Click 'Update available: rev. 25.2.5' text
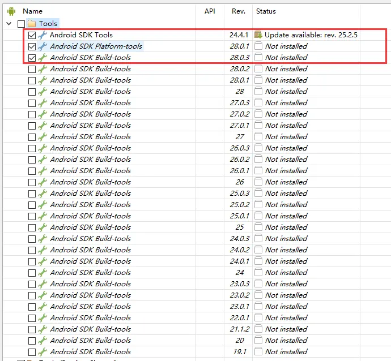Image resolution: width=391 pixels, height=361 pixels. (311, 35)
